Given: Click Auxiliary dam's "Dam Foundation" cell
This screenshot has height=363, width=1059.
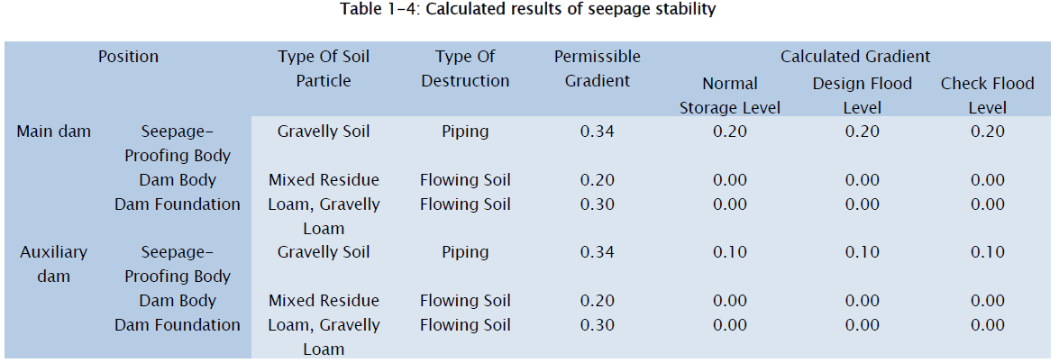Looking at the screenshot, I should (178, 325).
